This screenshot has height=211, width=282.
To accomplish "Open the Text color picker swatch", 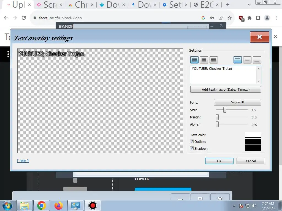I will coord(253,135).
